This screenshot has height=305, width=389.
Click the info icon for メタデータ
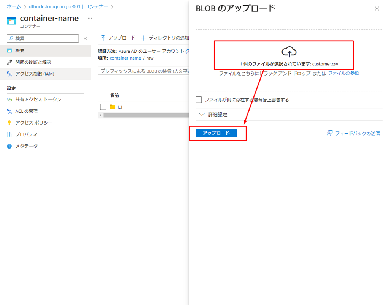[x=9, y=146]
